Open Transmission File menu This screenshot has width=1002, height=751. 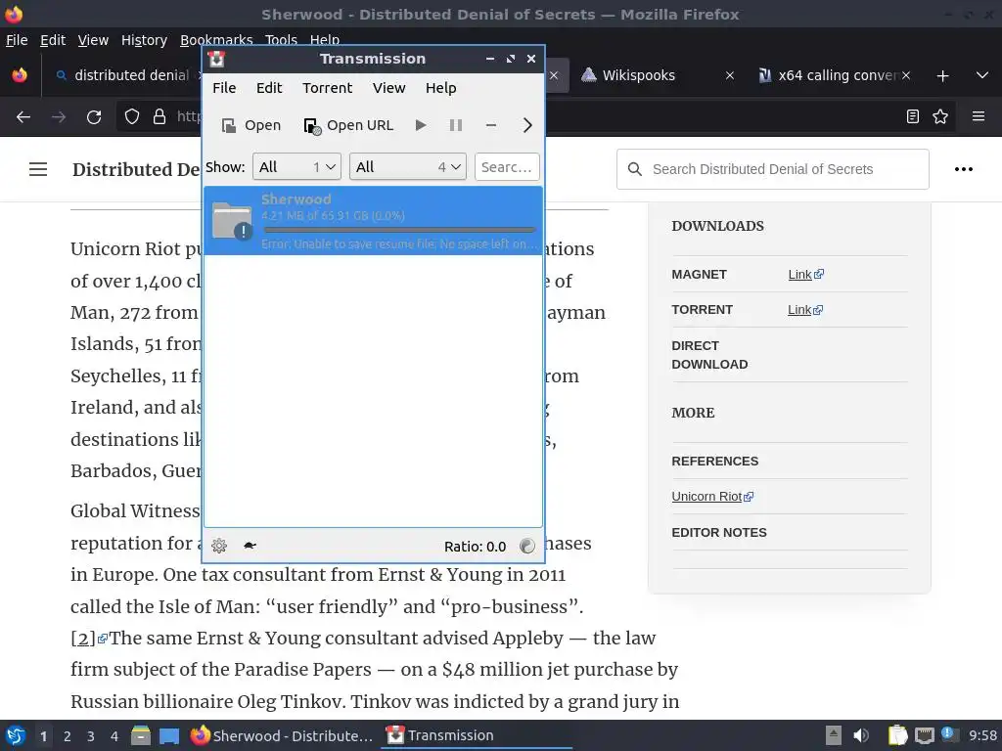pos(224,87)
